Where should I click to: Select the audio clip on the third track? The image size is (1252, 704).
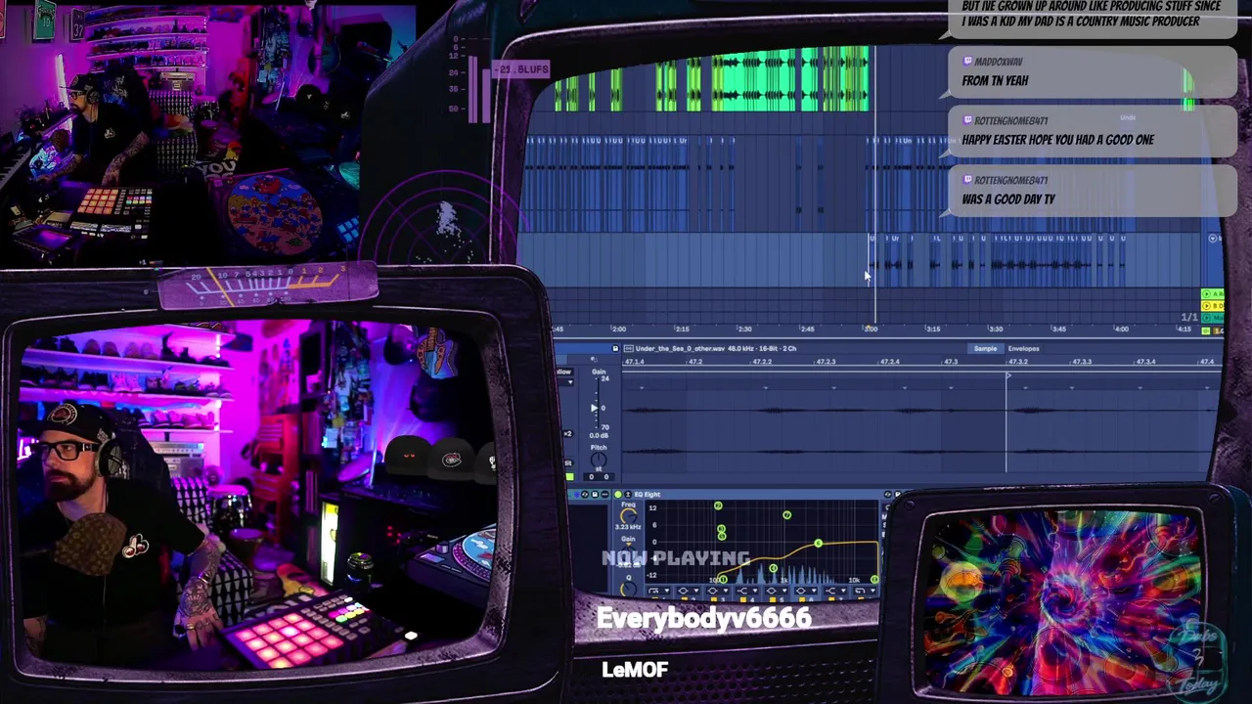(x=998, y=259)
